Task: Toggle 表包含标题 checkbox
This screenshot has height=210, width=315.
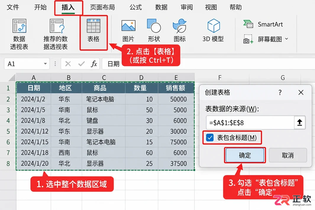Action: point(210,138)
